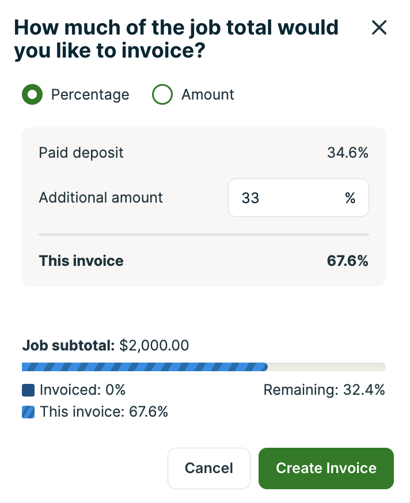
Task: Click the bold This invoice label
Action: click(81, 261)
